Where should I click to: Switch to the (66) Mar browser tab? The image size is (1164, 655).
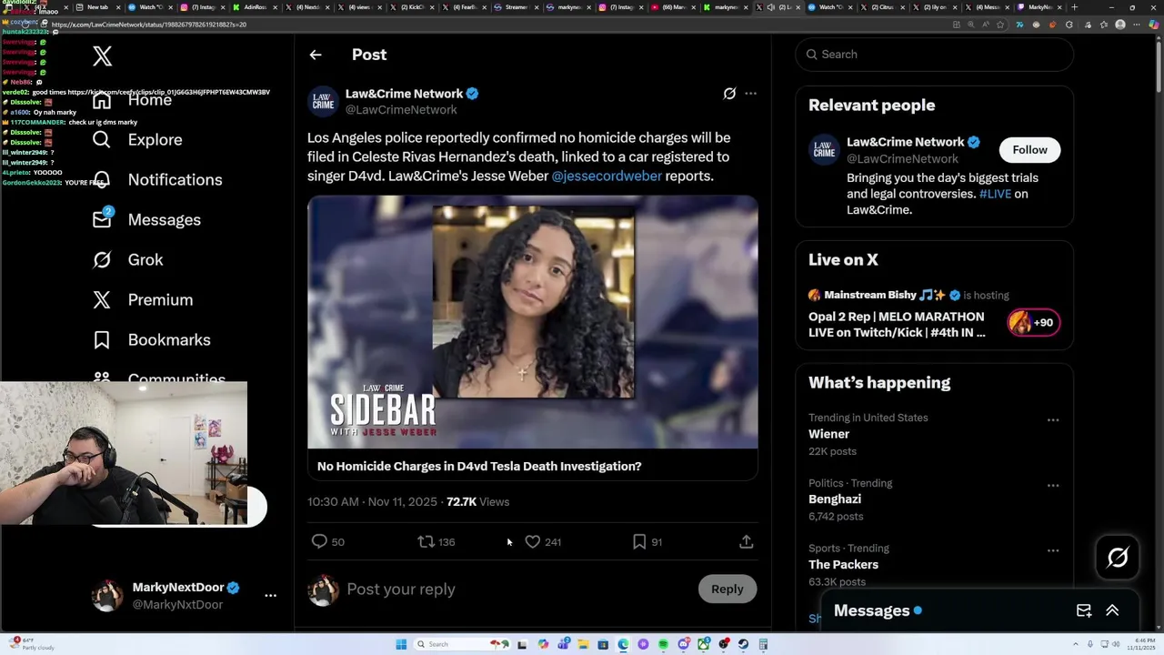coord(672,7)
